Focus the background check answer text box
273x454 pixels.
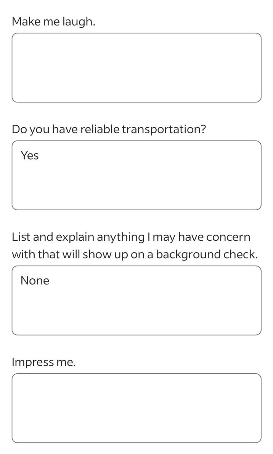[x=136, y=300]
